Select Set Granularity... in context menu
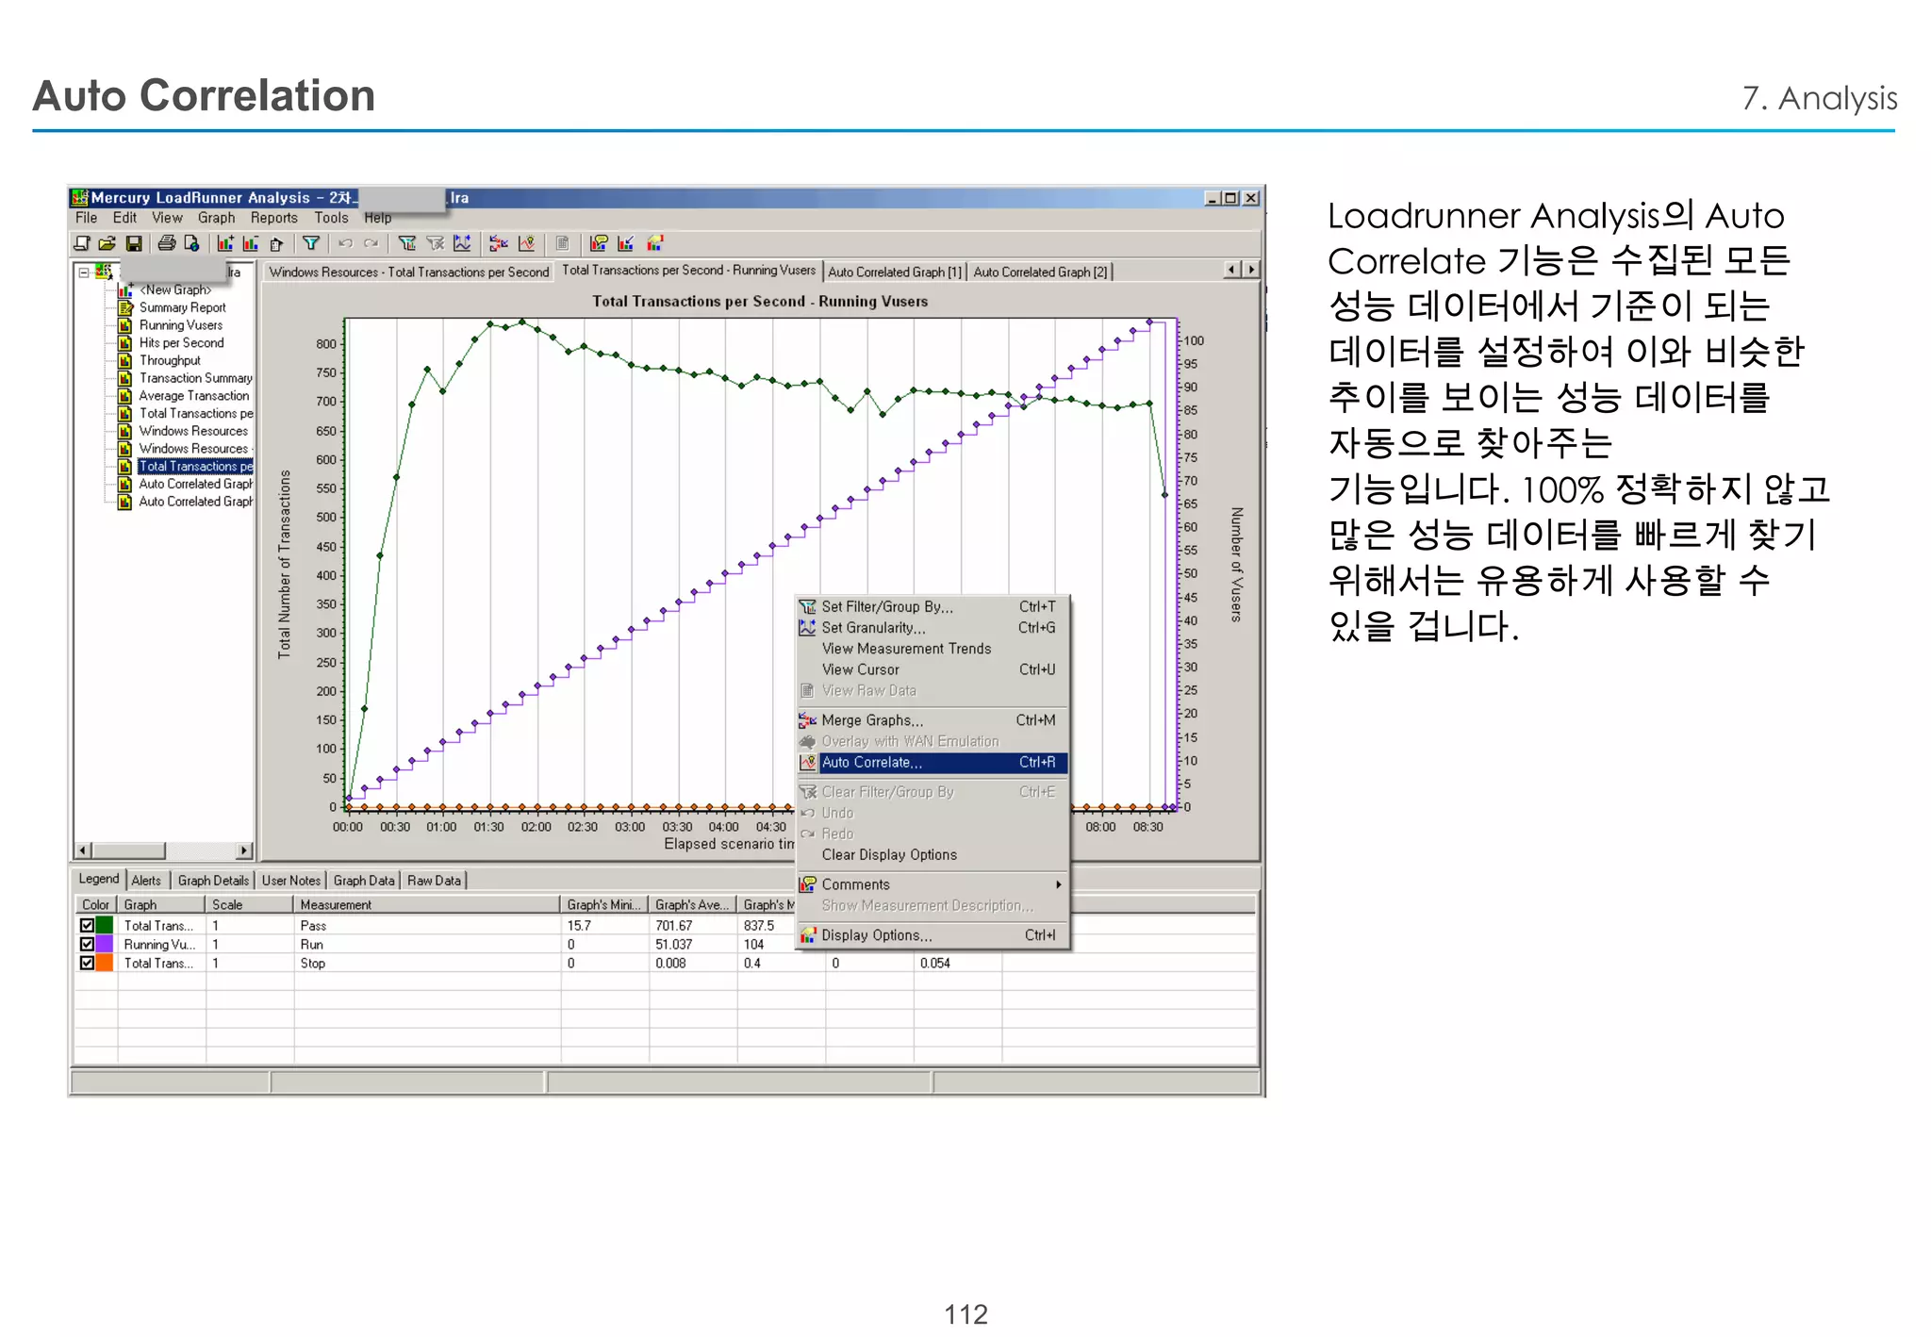 click(932, 628)
